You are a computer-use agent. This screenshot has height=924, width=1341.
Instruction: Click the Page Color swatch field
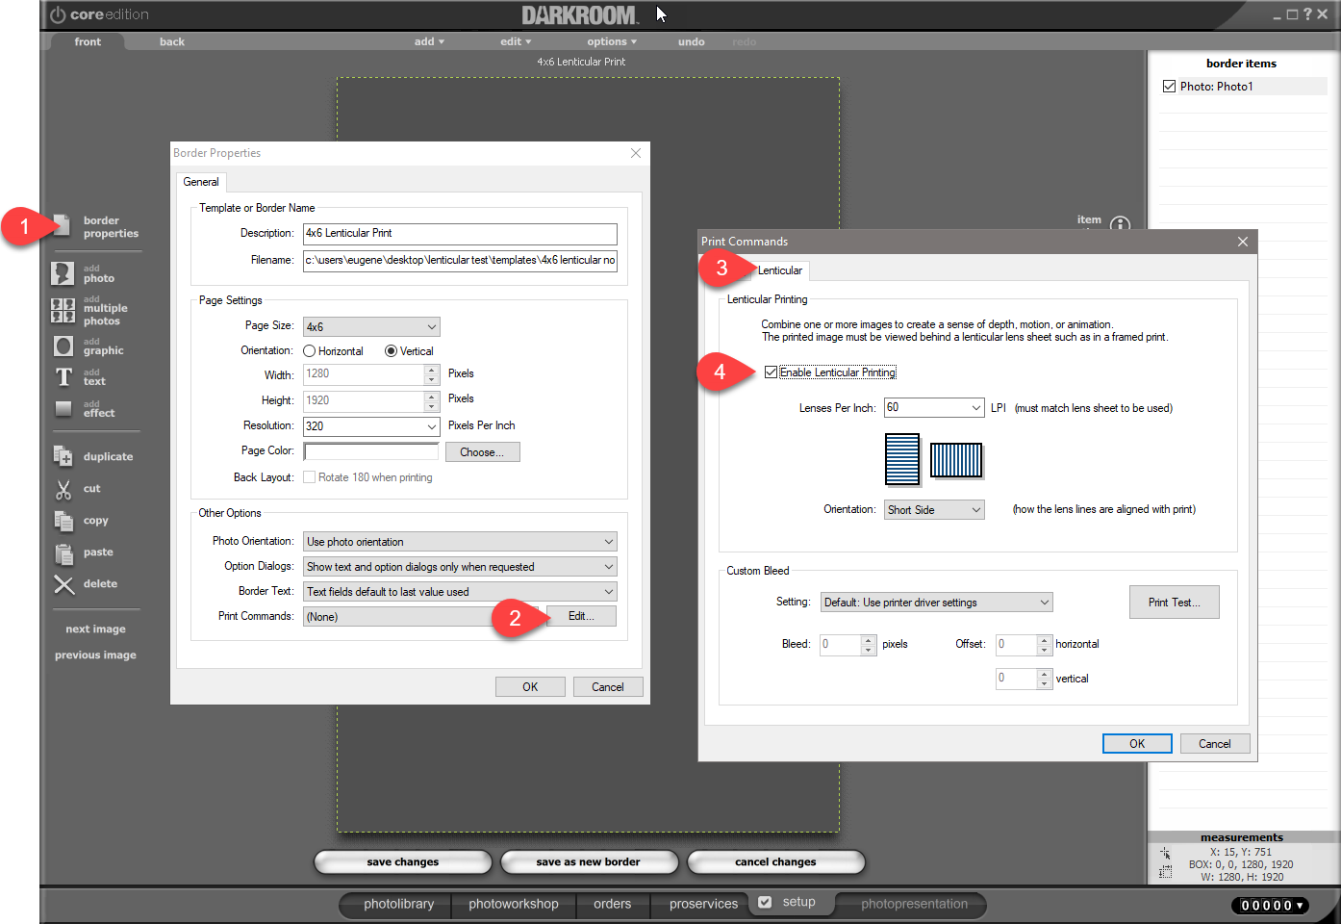(x=371, y=451)
